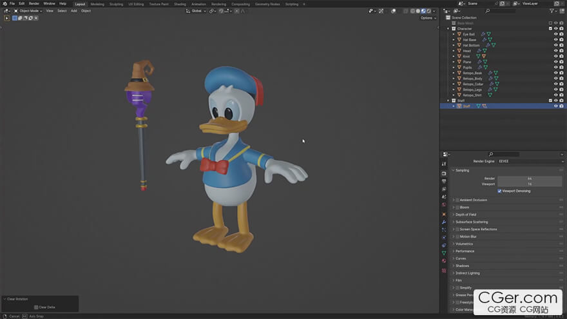The image size is (567, 319).
Task: Click the select box tool icon
Action: (7, 18)
